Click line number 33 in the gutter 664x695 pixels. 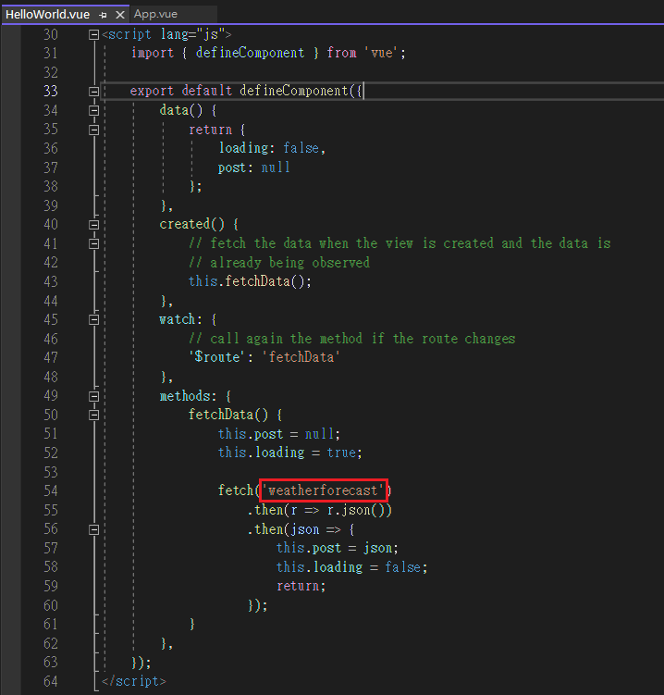pyautogui.click(x=51, y=91)
